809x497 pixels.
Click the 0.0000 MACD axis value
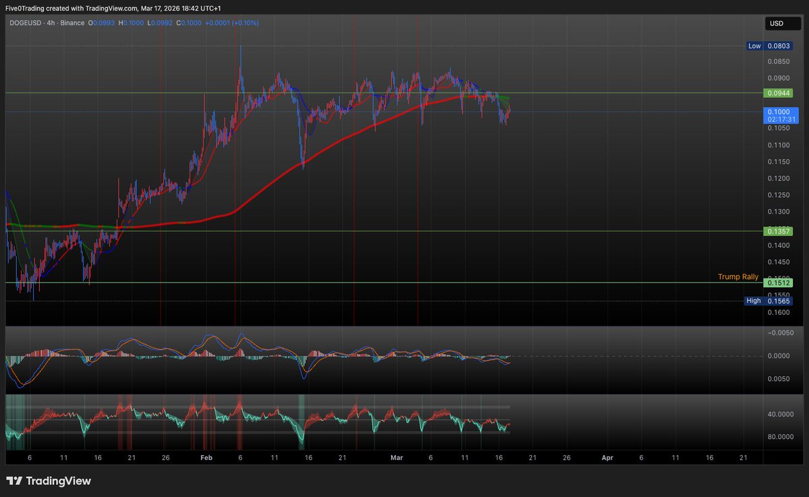[x=779, y=356]
